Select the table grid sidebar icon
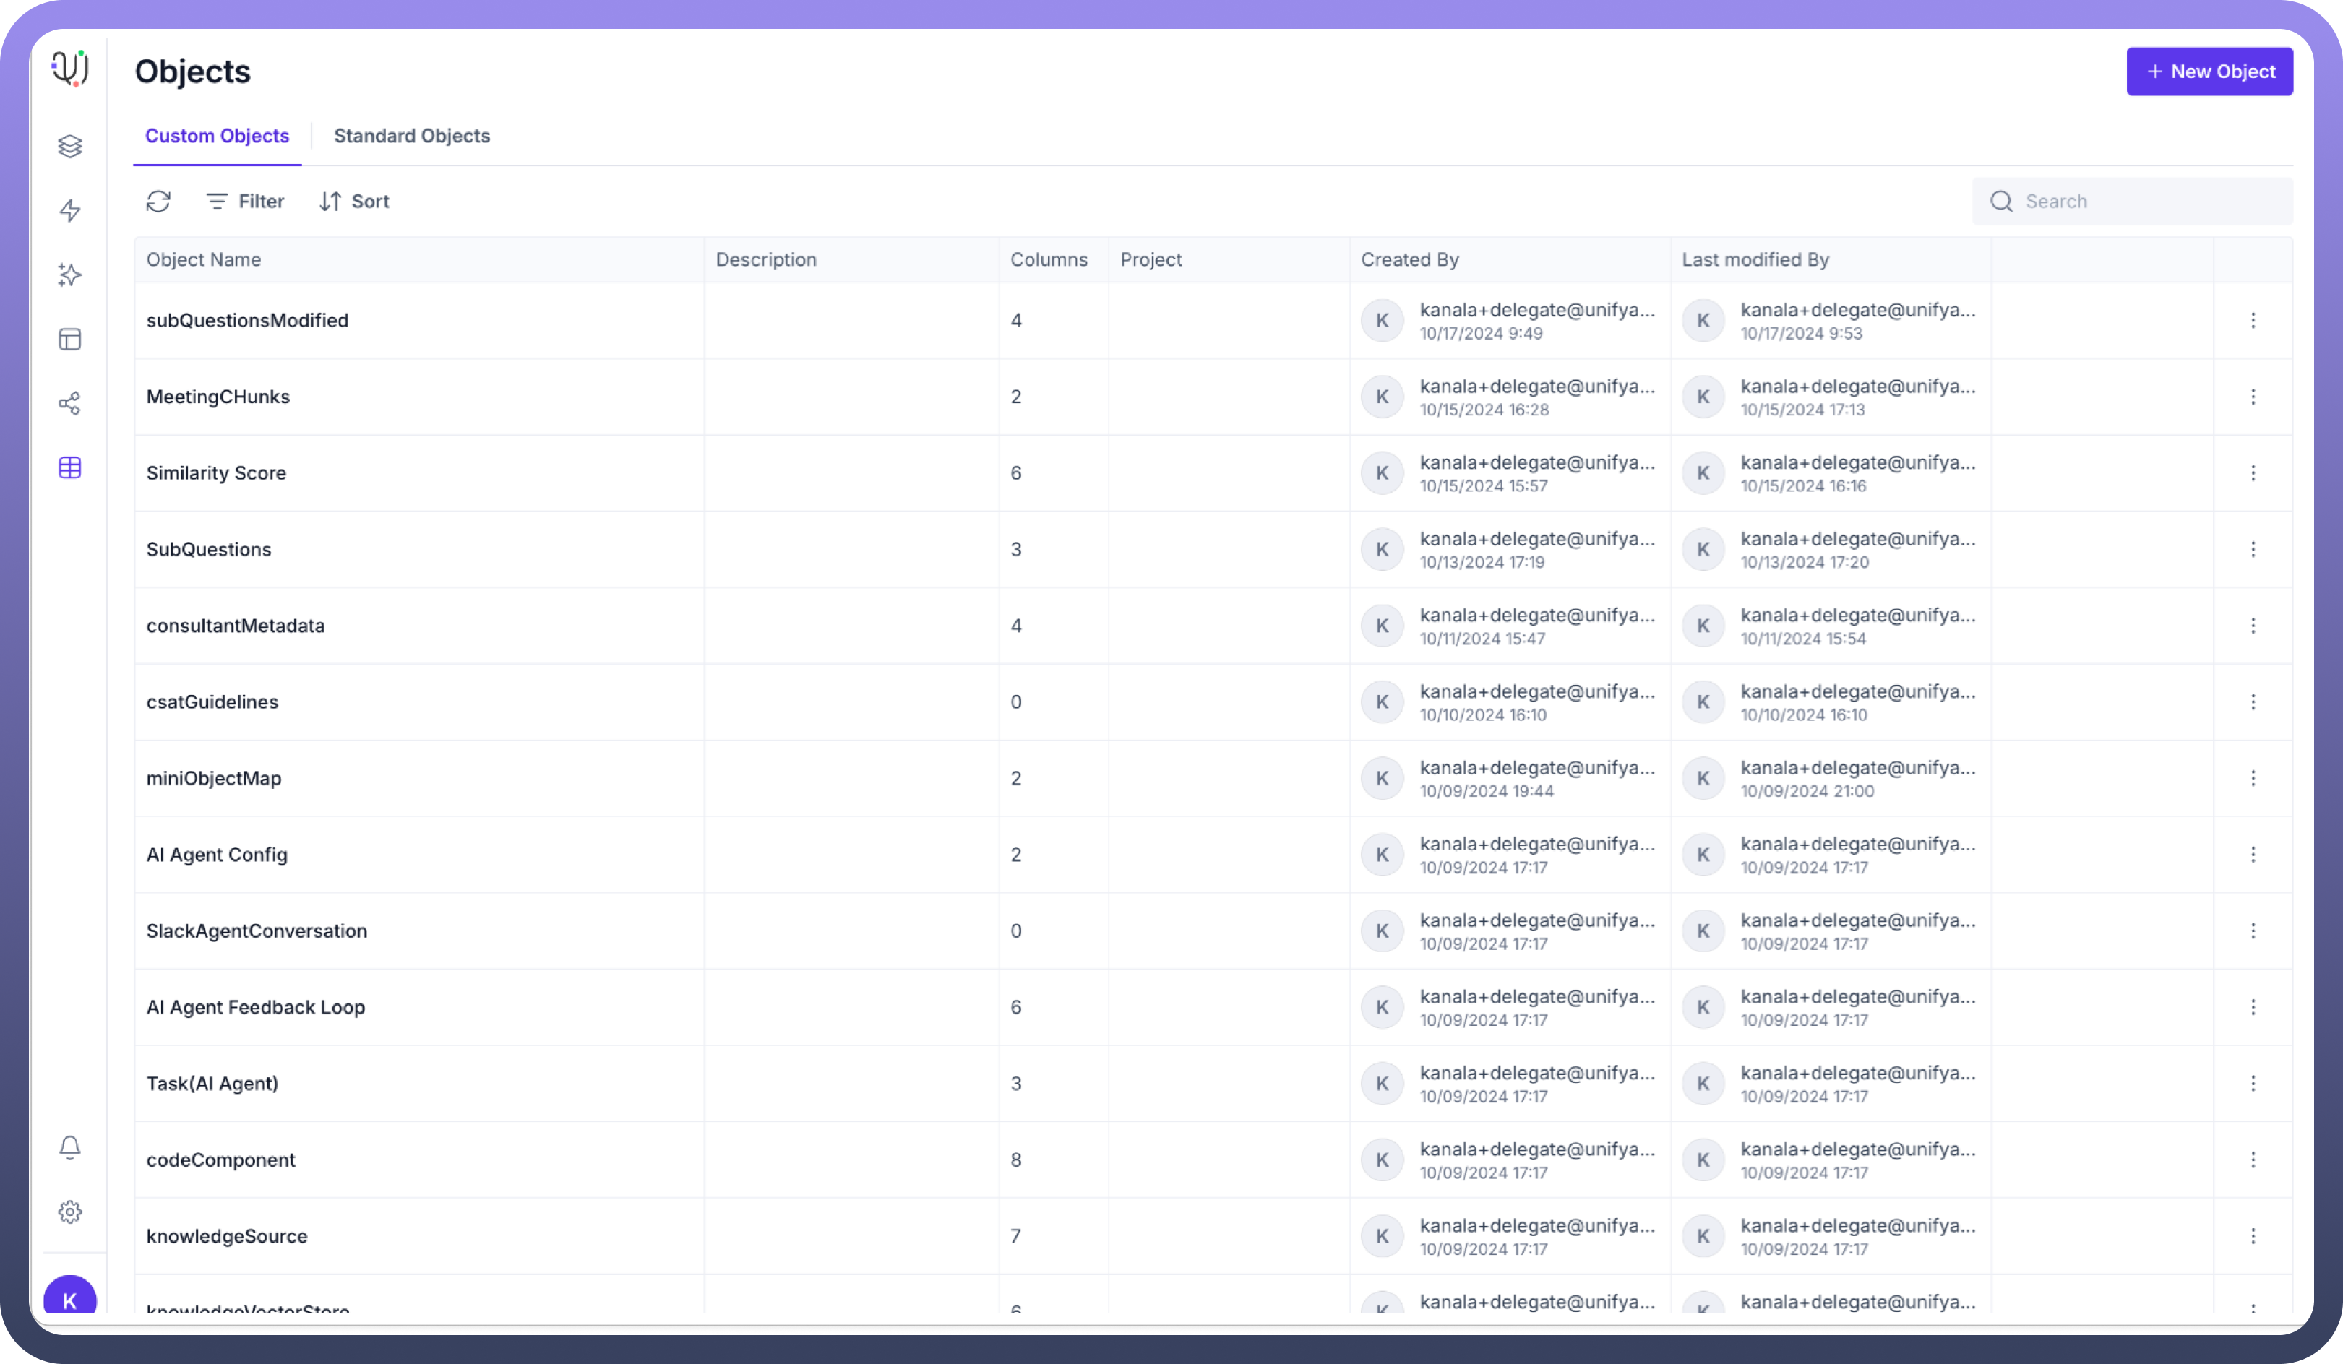The image size is (2343, 1364). click(x=69, y=467)
